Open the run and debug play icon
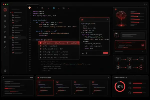 click(5, 32)
